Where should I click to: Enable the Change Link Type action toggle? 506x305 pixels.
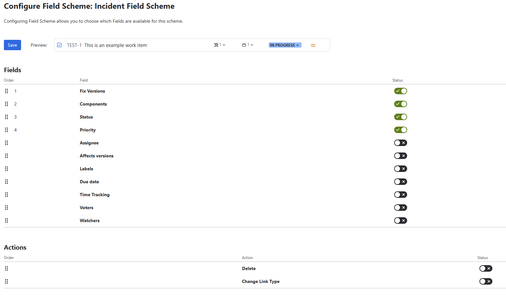(486, 281)
